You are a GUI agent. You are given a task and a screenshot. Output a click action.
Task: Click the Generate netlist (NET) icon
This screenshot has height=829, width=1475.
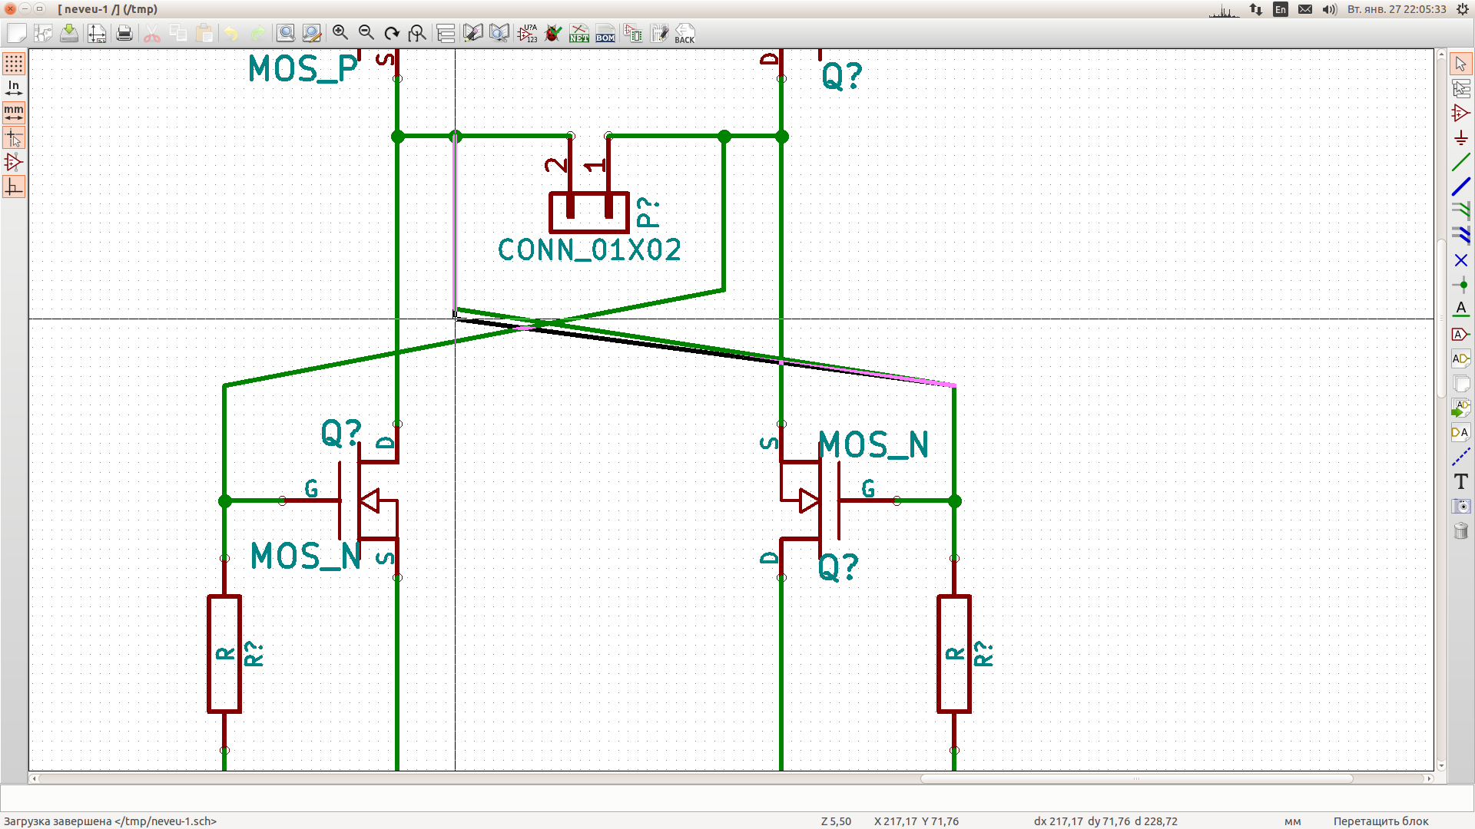point(579,34)
